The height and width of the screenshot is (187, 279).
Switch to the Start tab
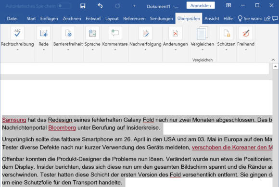(31, 18)
